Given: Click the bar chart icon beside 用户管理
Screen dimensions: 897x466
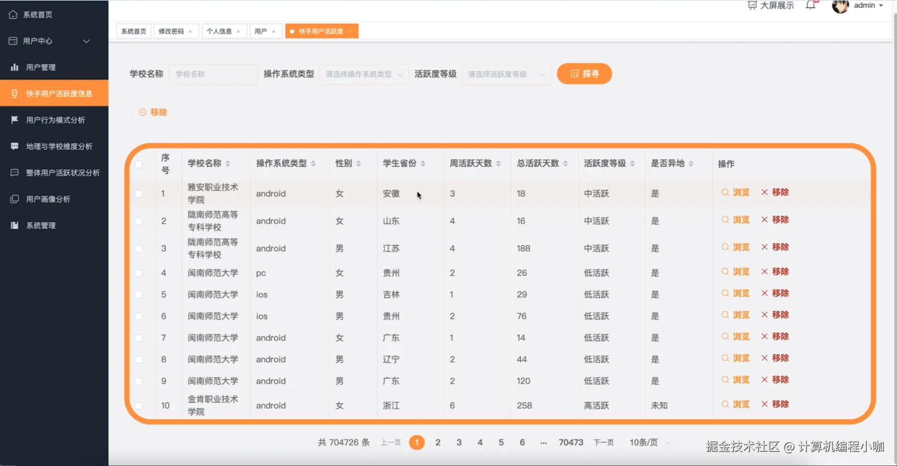Looking at the screenshot, I should pyautogui.click(x=14, y=67).
